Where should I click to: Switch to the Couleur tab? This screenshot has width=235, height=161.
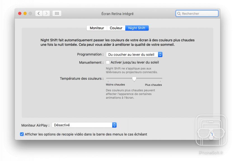(x=116, y=28)
